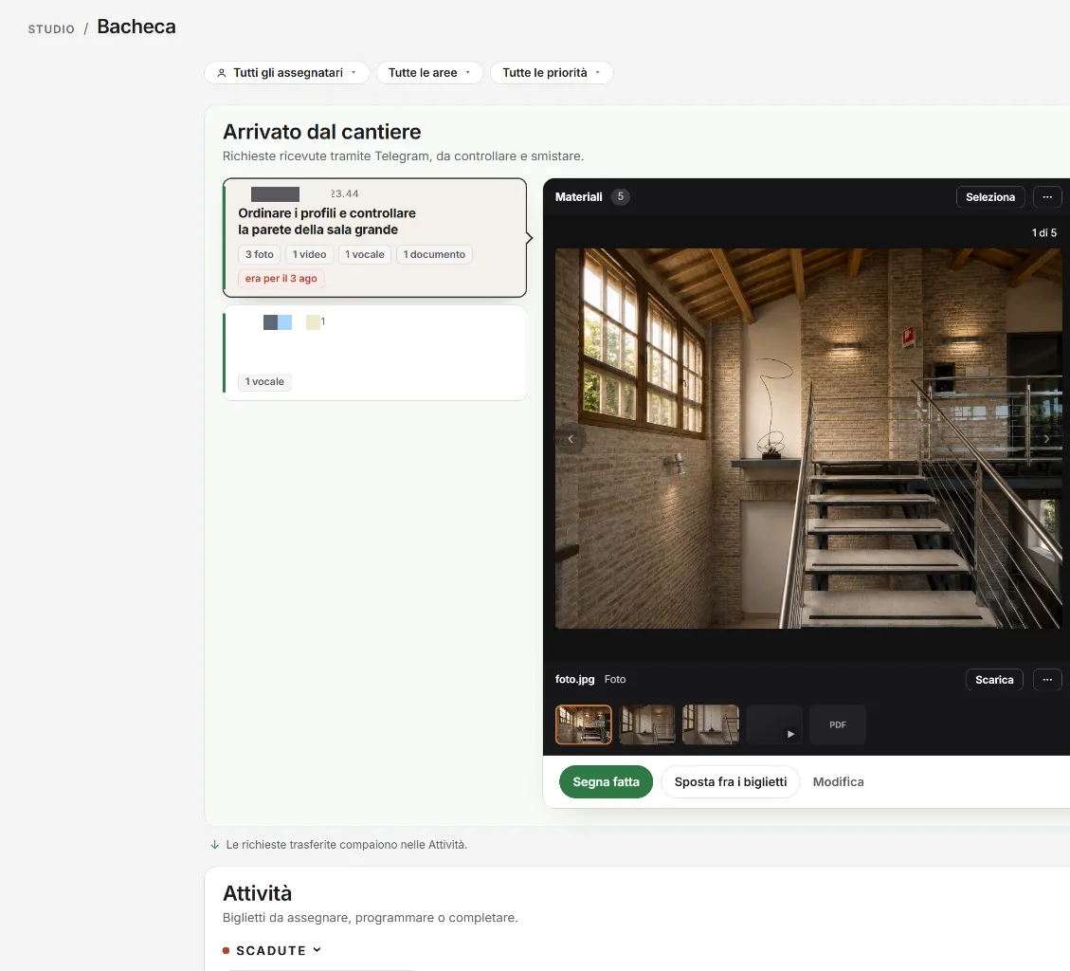This screenshot has width=1070, height=971.
Task: Select the first photo thumbnail
Action: click(x=584, y=724)
